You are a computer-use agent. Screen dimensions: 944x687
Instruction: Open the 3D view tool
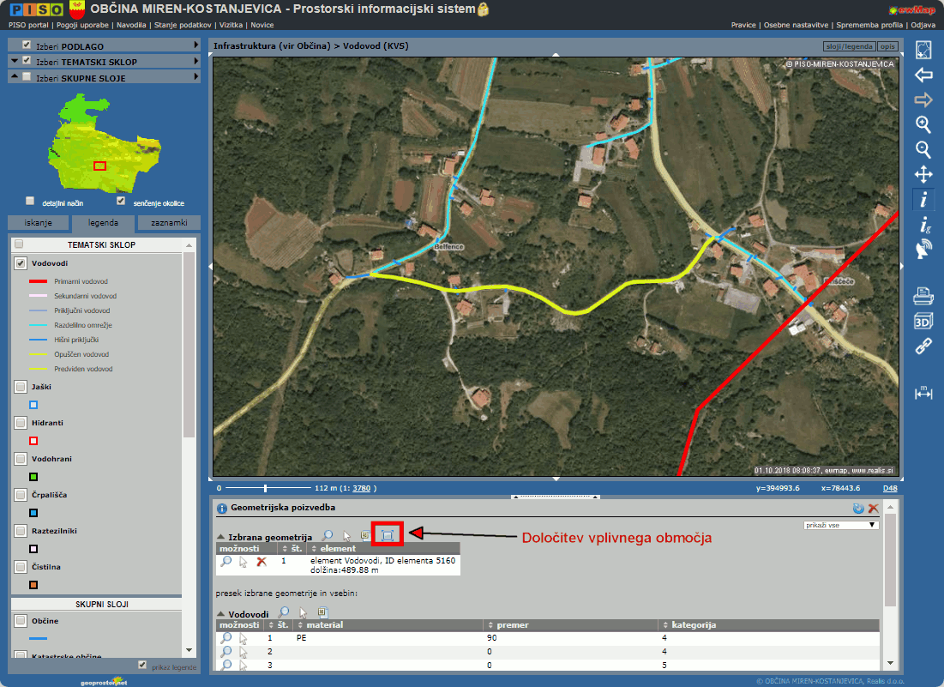pyautogui.click(x=923, y=322)
